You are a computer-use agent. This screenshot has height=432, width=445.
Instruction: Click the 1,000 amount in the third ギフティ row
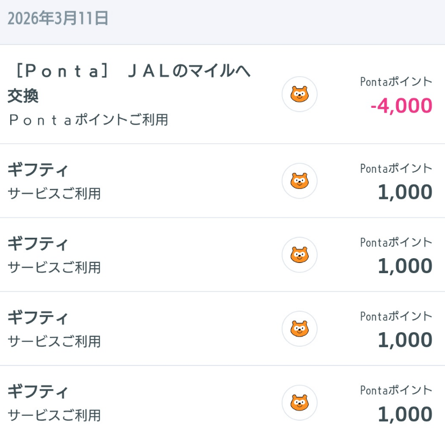pyautogui.click(x=405, y=340)
